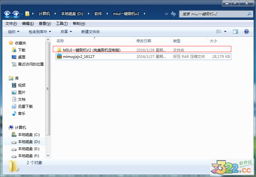The height and width of the screenshot is (177, 256).
Task: Click the folder icon in address bar
Action: pyautogui.click(x=27, y=14)
